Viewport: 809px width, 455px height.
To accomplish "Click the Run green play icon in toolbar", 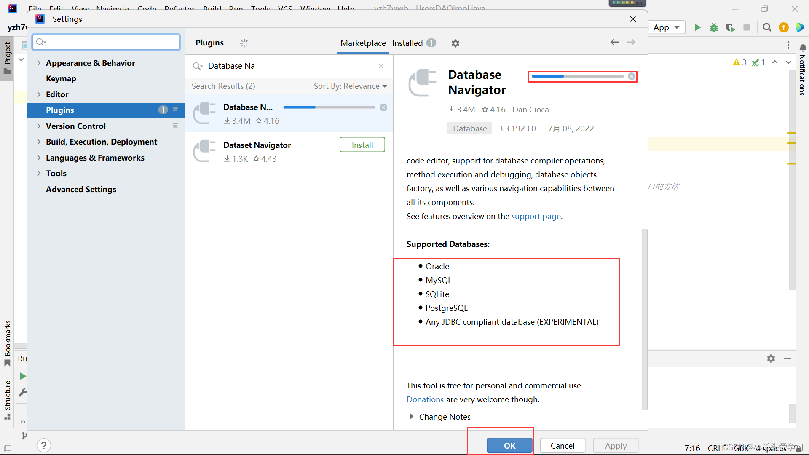I will [x=697, y=27].
